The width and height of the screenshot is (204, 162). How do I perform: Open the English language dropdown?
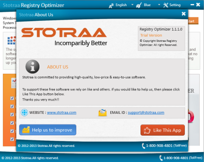pos(132,5)
